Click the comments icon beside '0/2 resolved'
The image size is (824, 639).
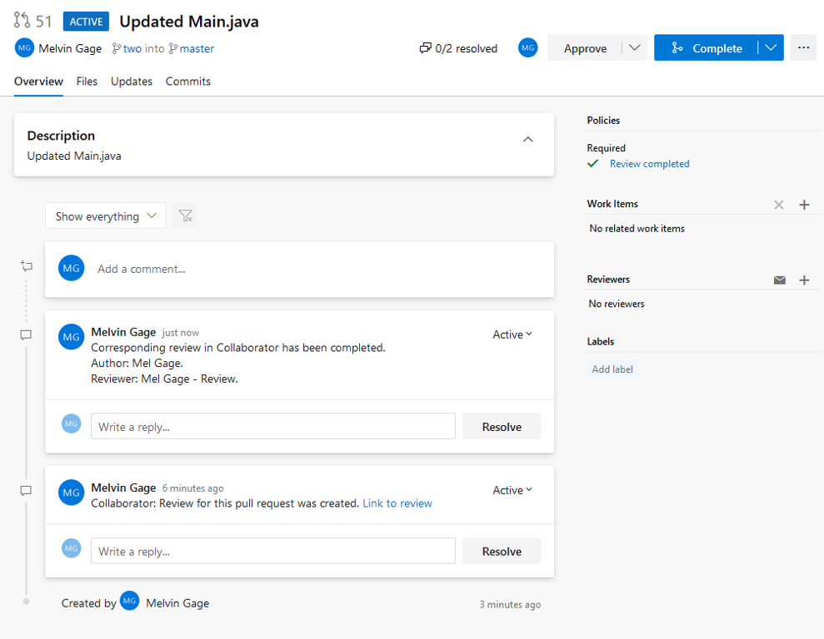tap(425, 48)
